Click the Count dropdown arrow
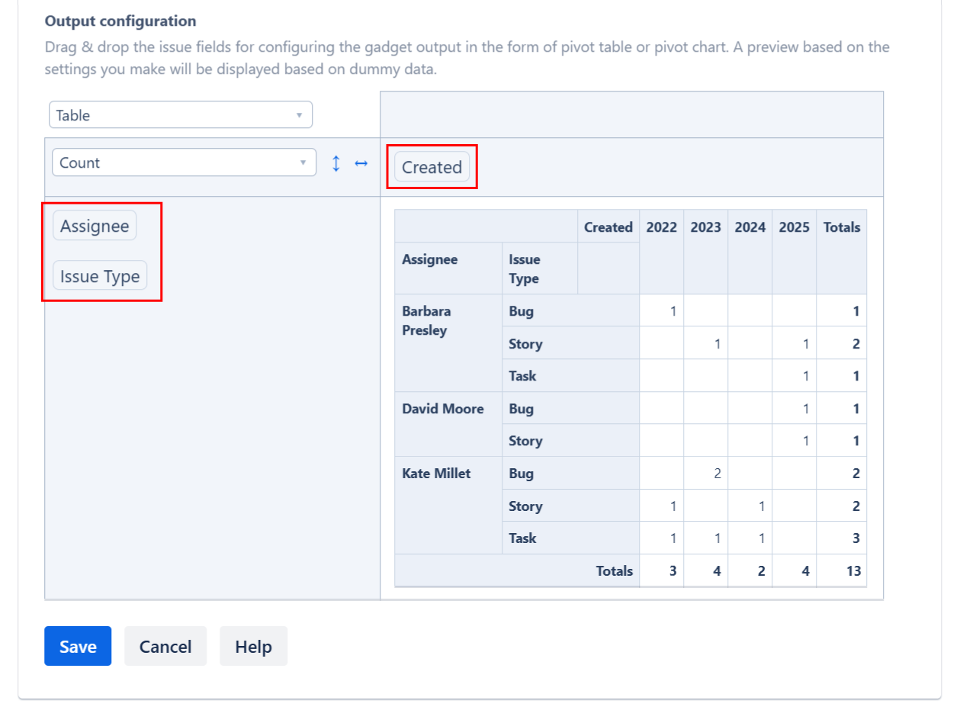 pos(303,162)
